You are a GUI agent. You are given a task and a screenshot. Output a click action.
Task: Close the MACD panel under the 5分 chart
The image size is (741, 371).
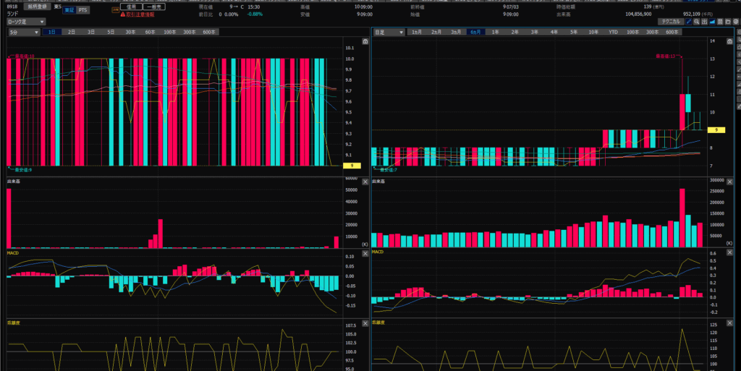(x=365, y=253)
